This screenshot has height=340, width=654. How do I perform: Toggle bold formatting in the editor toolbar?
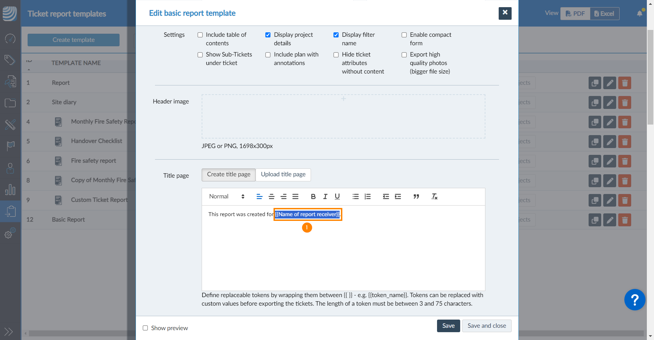(x=313, y=196)
